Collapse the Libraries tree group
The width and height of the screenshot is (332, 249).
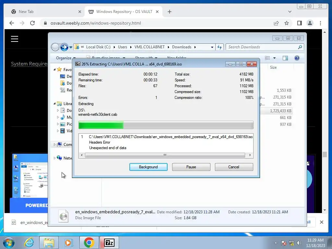point(54,103)
